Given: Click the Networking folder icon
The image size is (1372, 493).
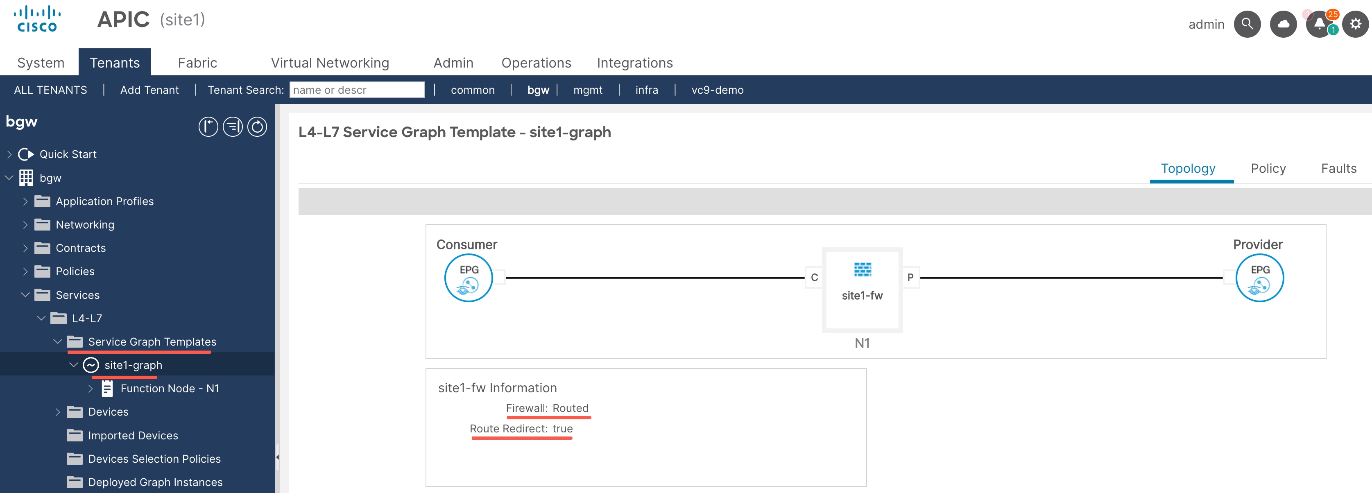Looking at the screenshot, I should (x=42, y=225).
